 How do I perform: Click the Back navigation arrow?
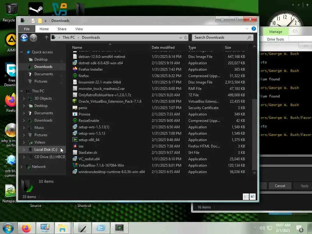coord(24,37)
